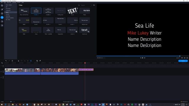Screen dimensions: 189x106
Task: Open Notifications in the status bar
Action: tap(184, 102)
